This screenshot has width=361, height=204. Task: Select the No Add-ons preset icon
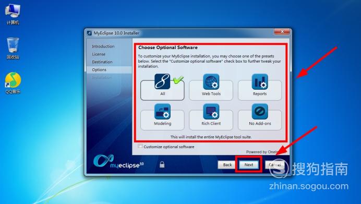pyautogui.click(x=260, y=112)
